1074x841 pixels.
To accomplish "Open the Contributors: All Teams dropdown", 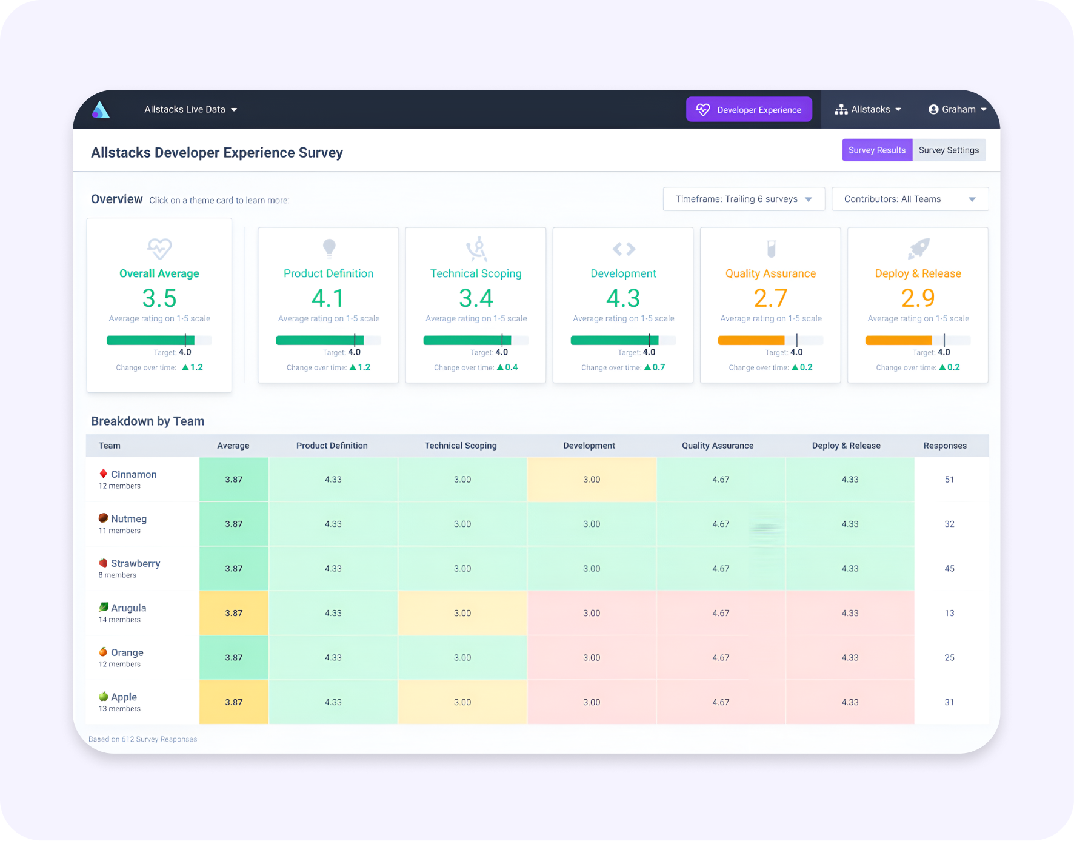I will tap(910, 199).
